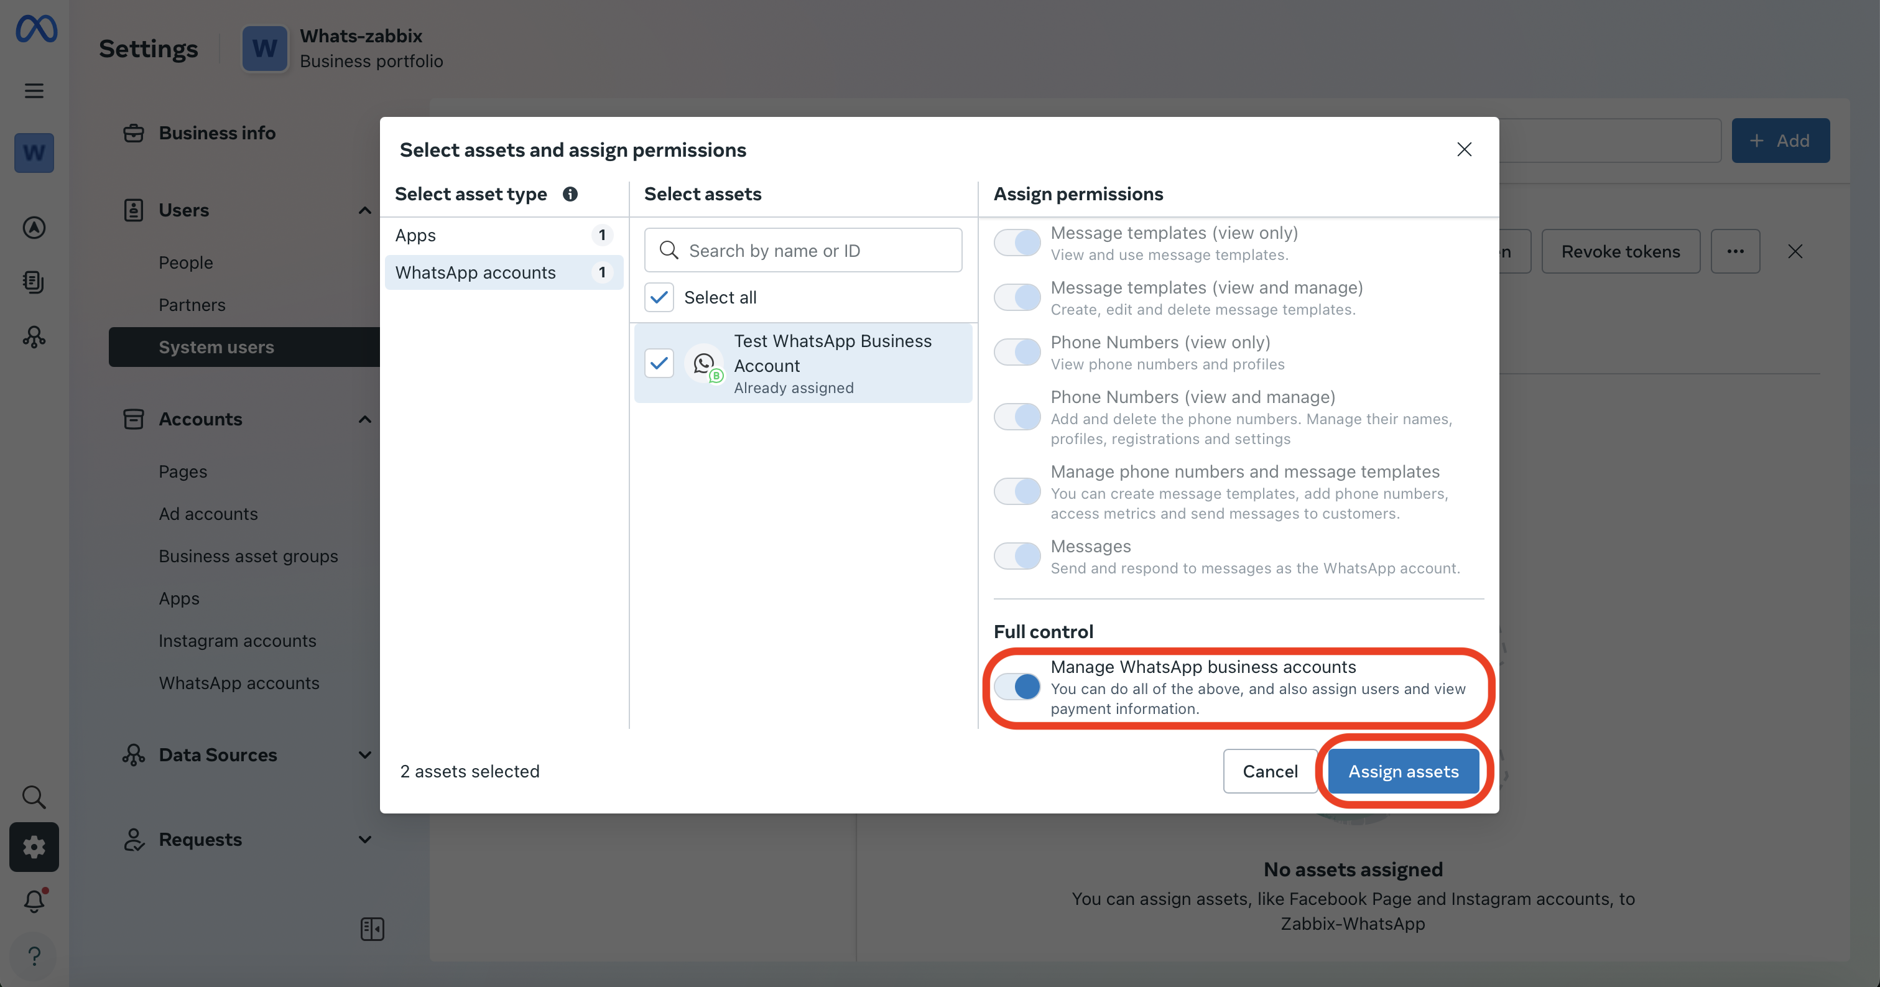The width and height of the screenshot is (1880, 987).
Task: Select WhatsApp accounts asset type
Action: 504,272
